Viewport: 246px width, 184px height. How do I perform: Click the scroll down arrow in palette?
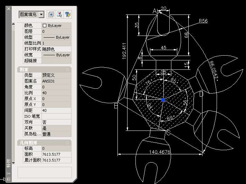tap(13, 163)
